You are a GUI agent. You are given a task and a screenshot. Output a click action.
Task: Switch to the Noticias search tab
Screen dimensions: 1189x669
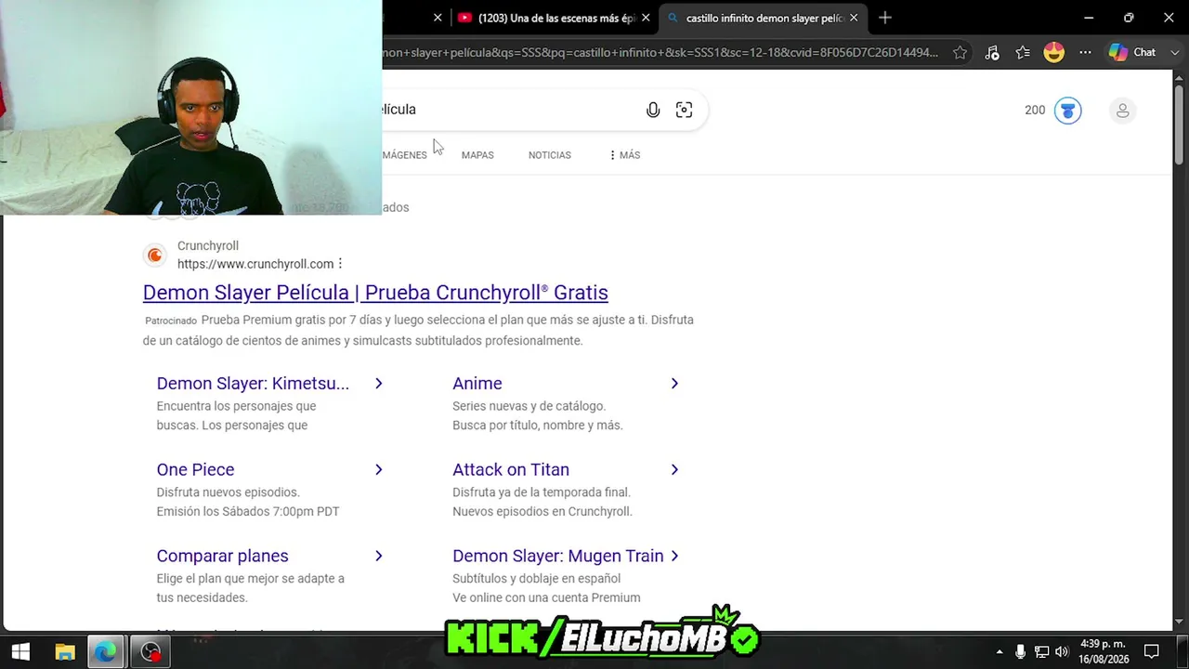pyautogui.click(x=550, y=155)
